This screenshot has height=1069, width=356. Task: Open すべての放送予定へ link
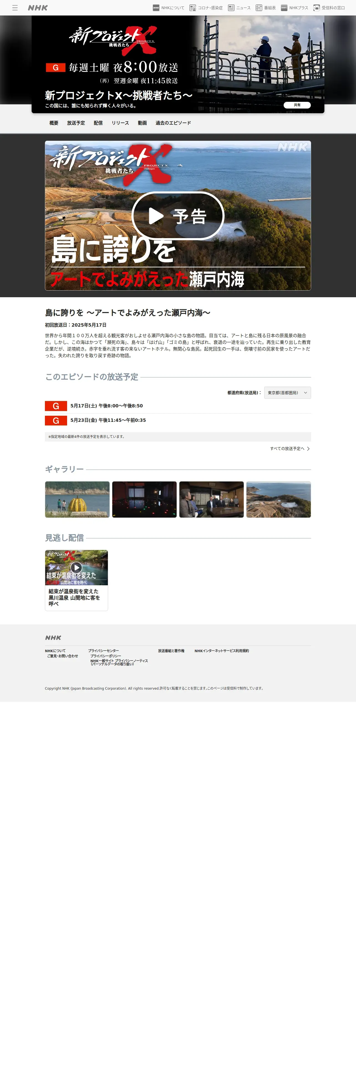(x=290, y=448)
